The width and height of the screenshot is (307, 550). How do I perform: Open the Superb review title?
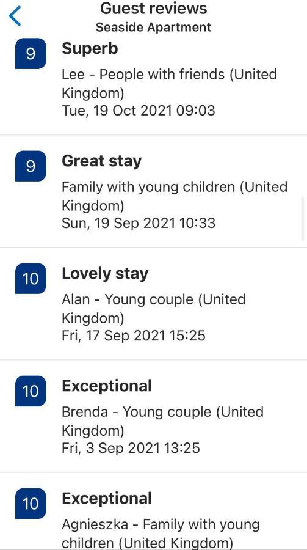tap(90, 49)
